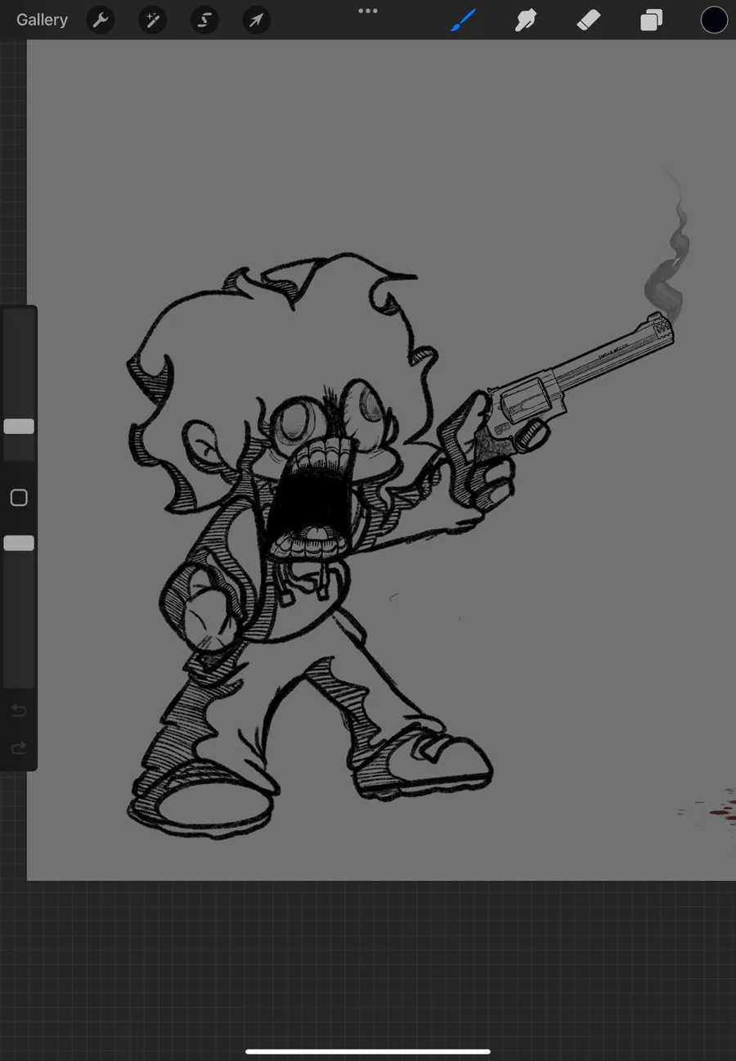Select the Eraser tool

589,20
